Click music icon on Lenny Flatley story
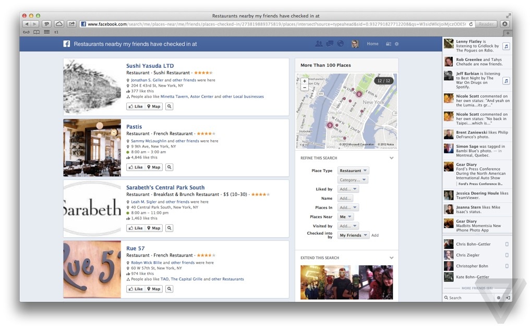The height and width of the screenshot is (329, 532). pyautogui.click(x=506, y=46)
